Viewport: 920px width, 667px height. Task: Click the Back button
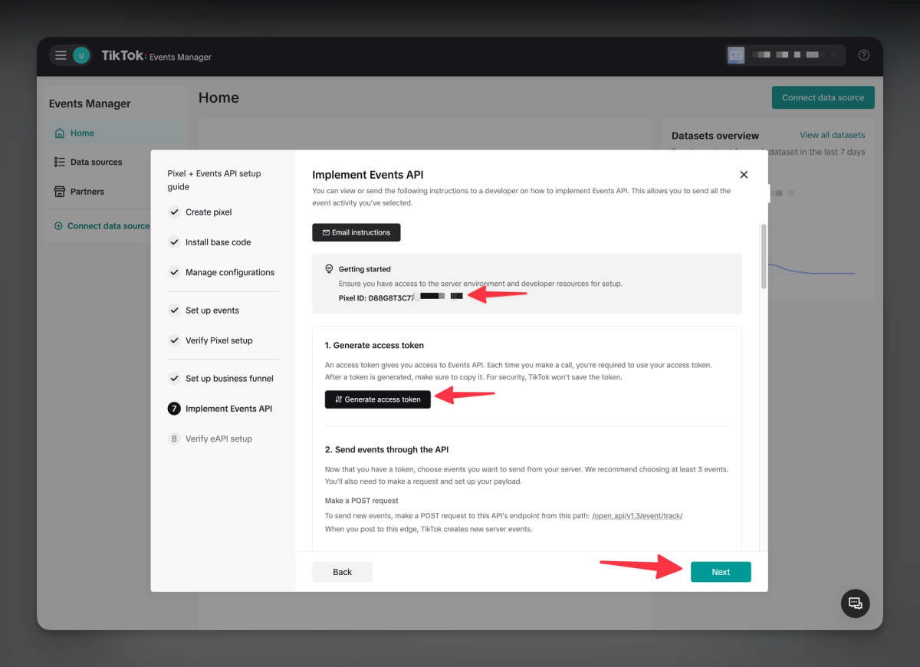342,572
